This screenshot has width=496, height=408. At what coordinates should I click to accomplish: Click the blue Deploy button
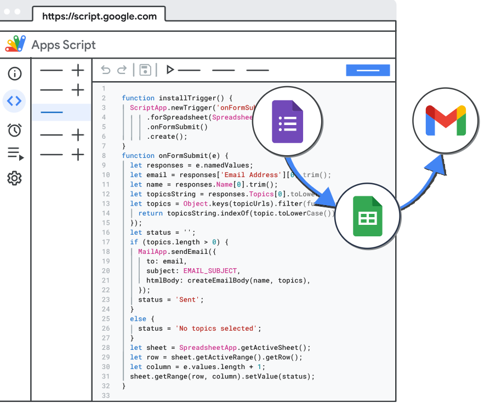(368, 70)
